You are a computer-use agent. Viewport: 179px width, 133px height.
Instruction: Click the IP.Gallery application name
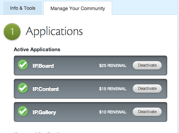pos(44,112)
